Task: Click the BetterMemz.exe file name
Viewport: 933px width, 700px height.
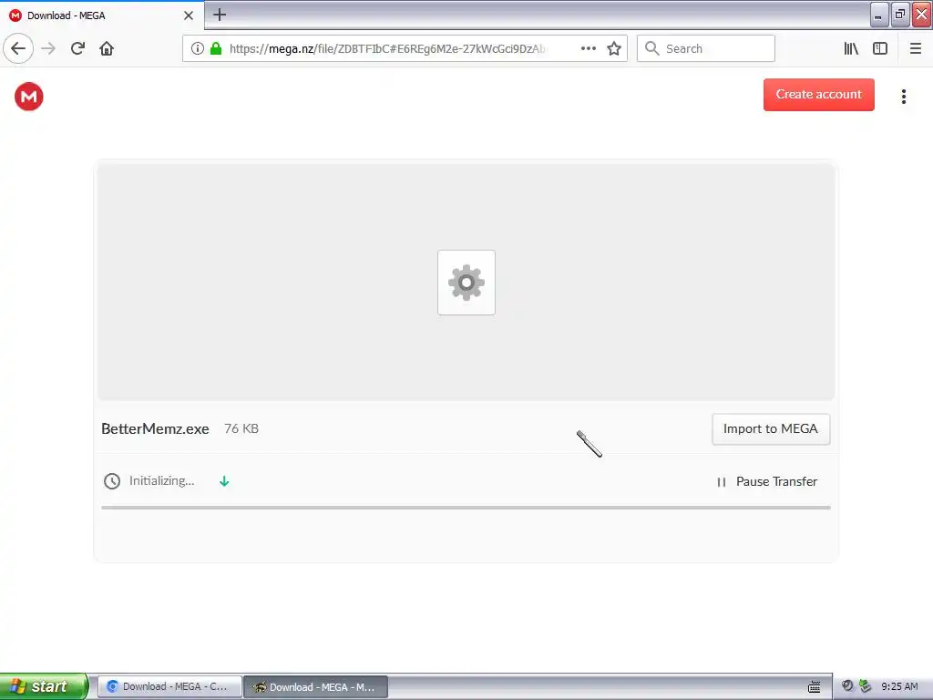Action: point(155,428)
